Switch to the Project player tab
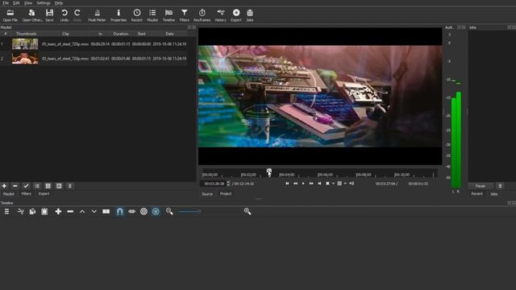The height and width of the screenshot is (290, 516). point(226,194)
